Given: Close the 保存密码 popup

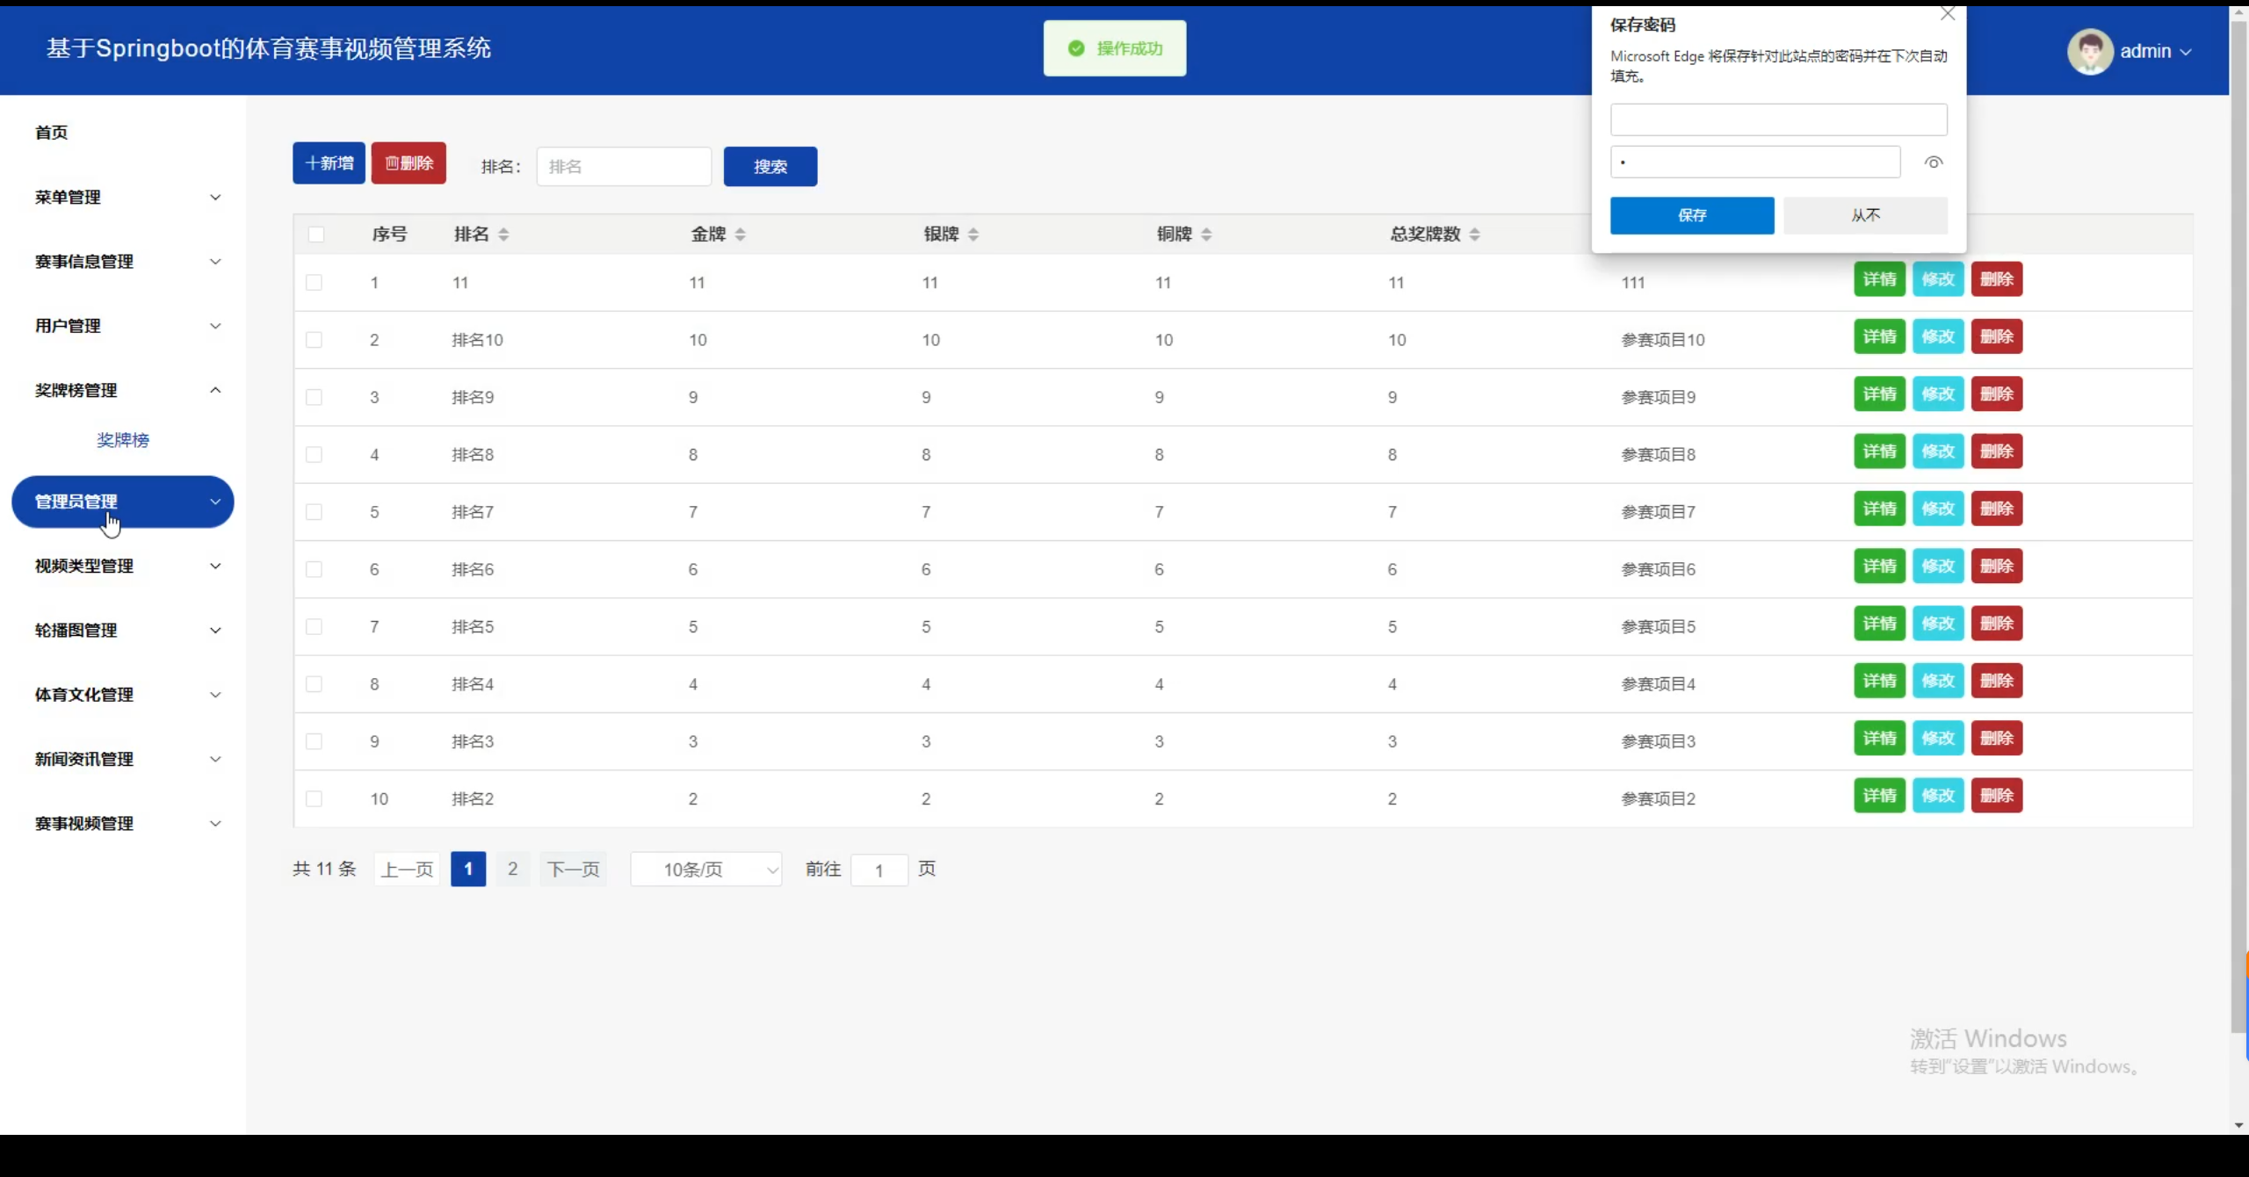Looking at the screenshot, I should [1947, 14].
